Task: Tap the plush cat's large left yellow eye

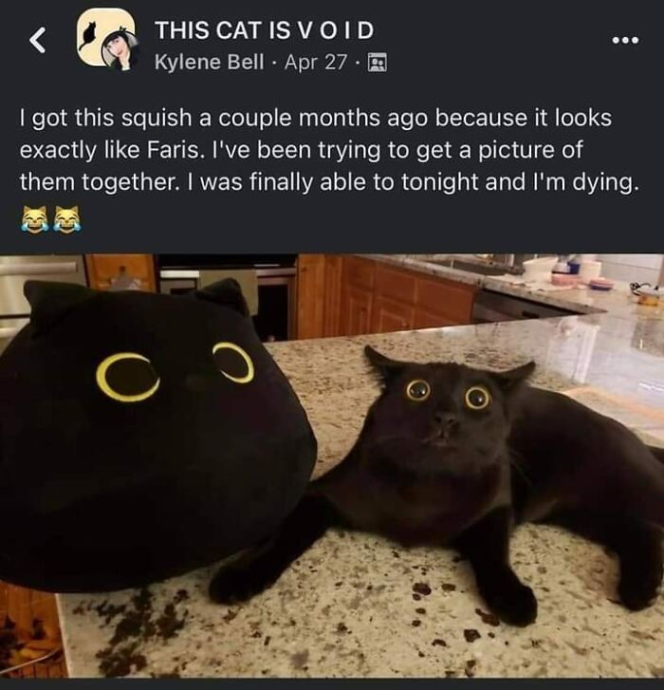Action: click(127, 377)
